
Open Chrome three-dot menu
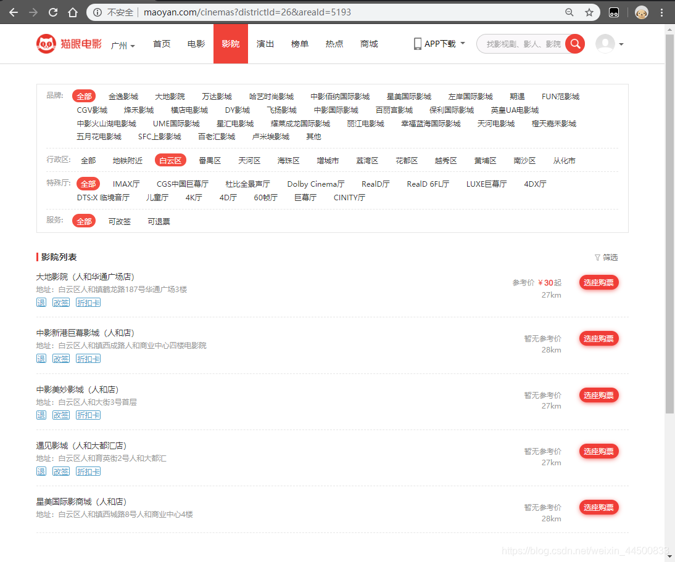661,12
